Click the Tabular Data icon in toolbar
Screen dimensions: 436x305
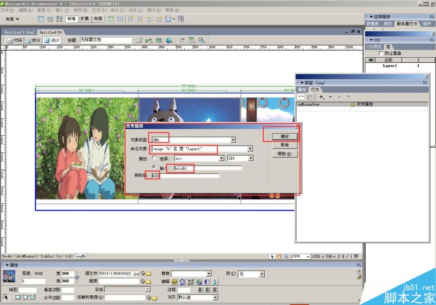pos(181,19)
